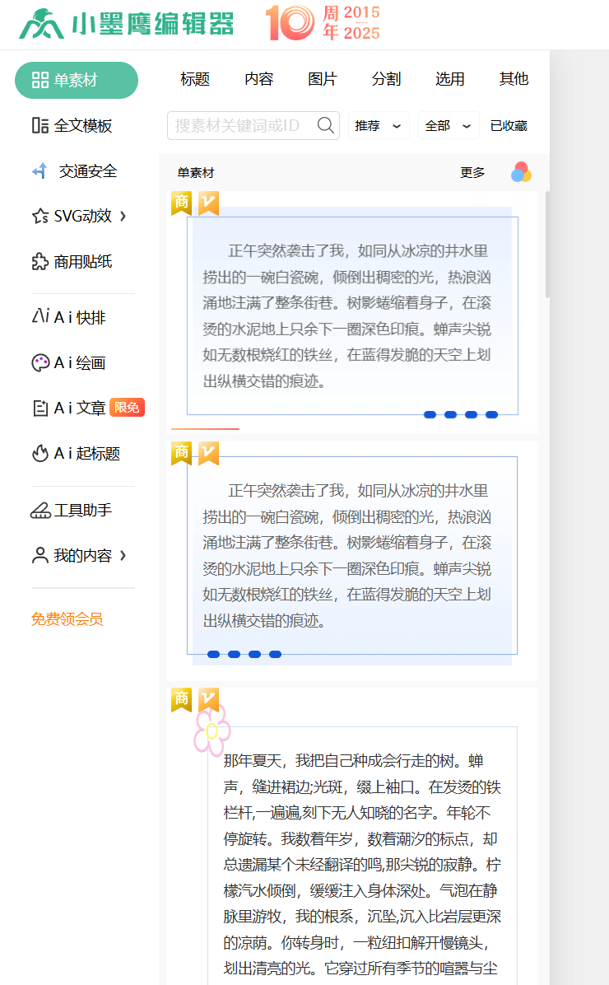Image resolution: width=609 pixels, height=985 pixels.
Task: Open Ai绘画 palette icon
Action: [x=40, y=363]
